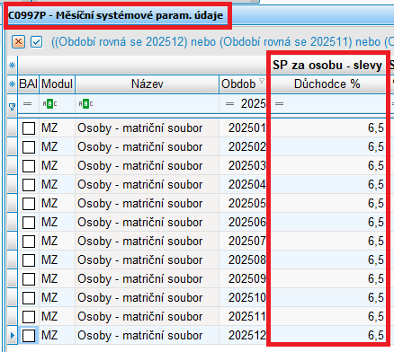
Task: Toggle the filter enabled checkbox
Action: coord(37,42)
